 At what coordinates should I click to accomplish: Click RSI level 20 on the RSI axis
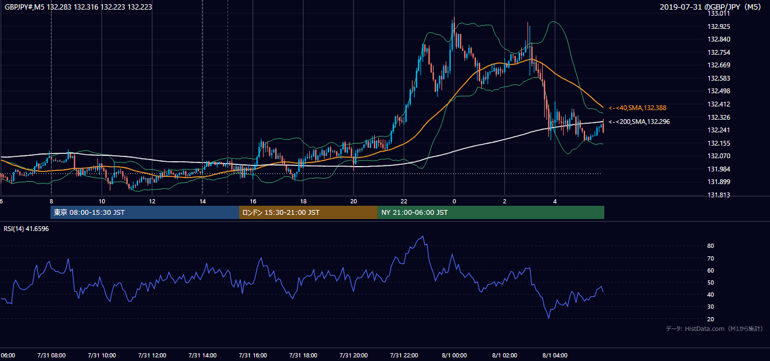711,319
